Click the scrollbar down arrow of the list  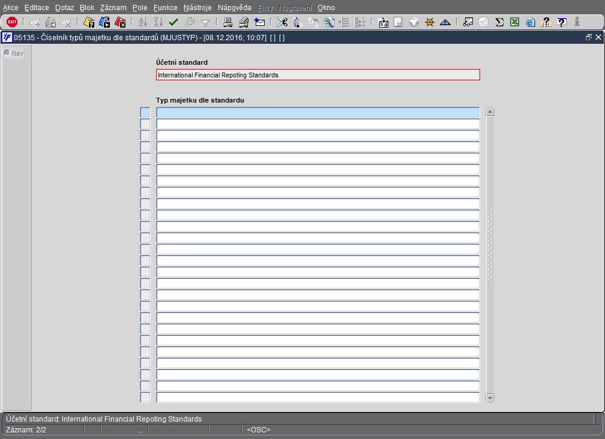pyautogui.click(x=490, y=398)
